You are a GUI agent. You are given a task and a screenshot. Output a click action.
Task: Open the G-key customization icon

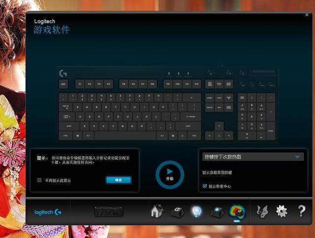click(177, 211)
